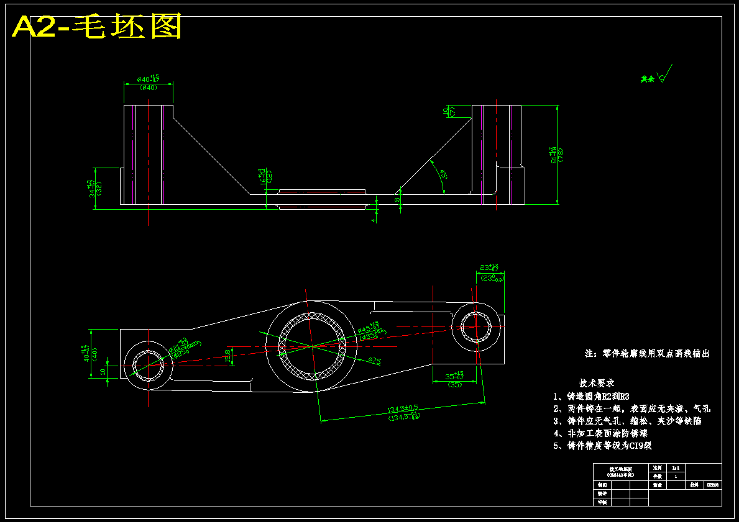Screen dimensions: 739x522
Task: Click the 34 (32) vertical dimension
Action: [x=94, y=188]
